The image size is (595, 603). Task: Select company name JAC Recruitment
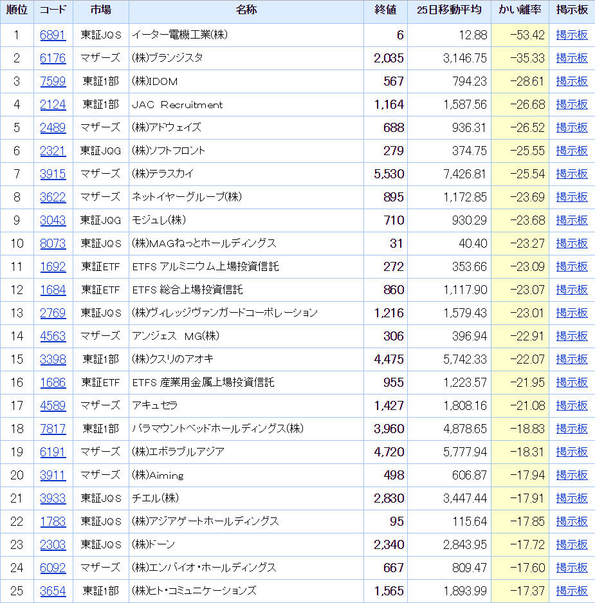tap(177, 105)
